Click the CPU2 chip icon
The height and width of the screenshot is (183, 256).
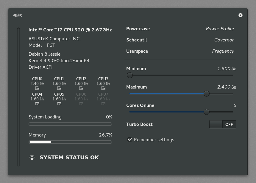click(81, 88)
